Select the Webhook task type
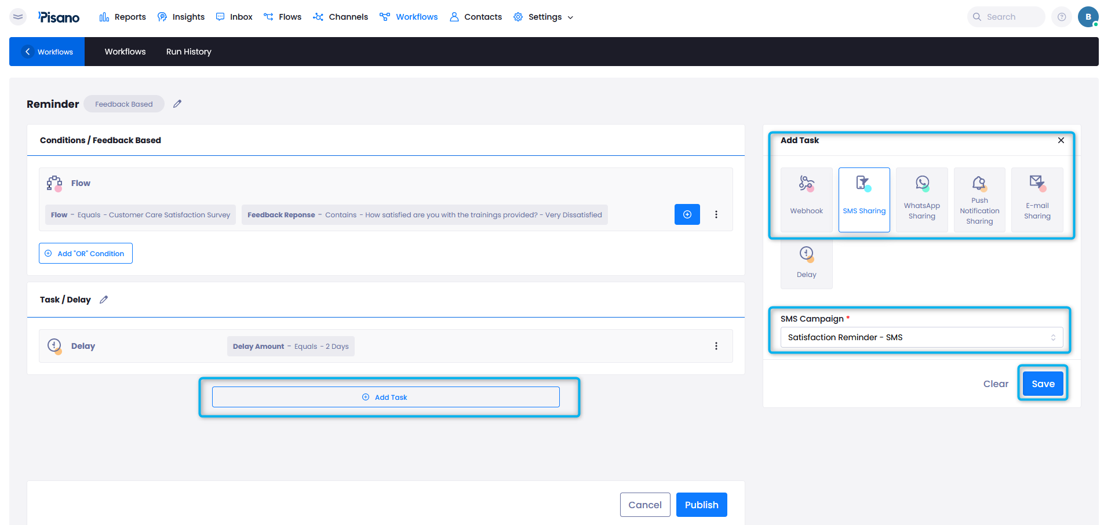 (x=806, y=199)
